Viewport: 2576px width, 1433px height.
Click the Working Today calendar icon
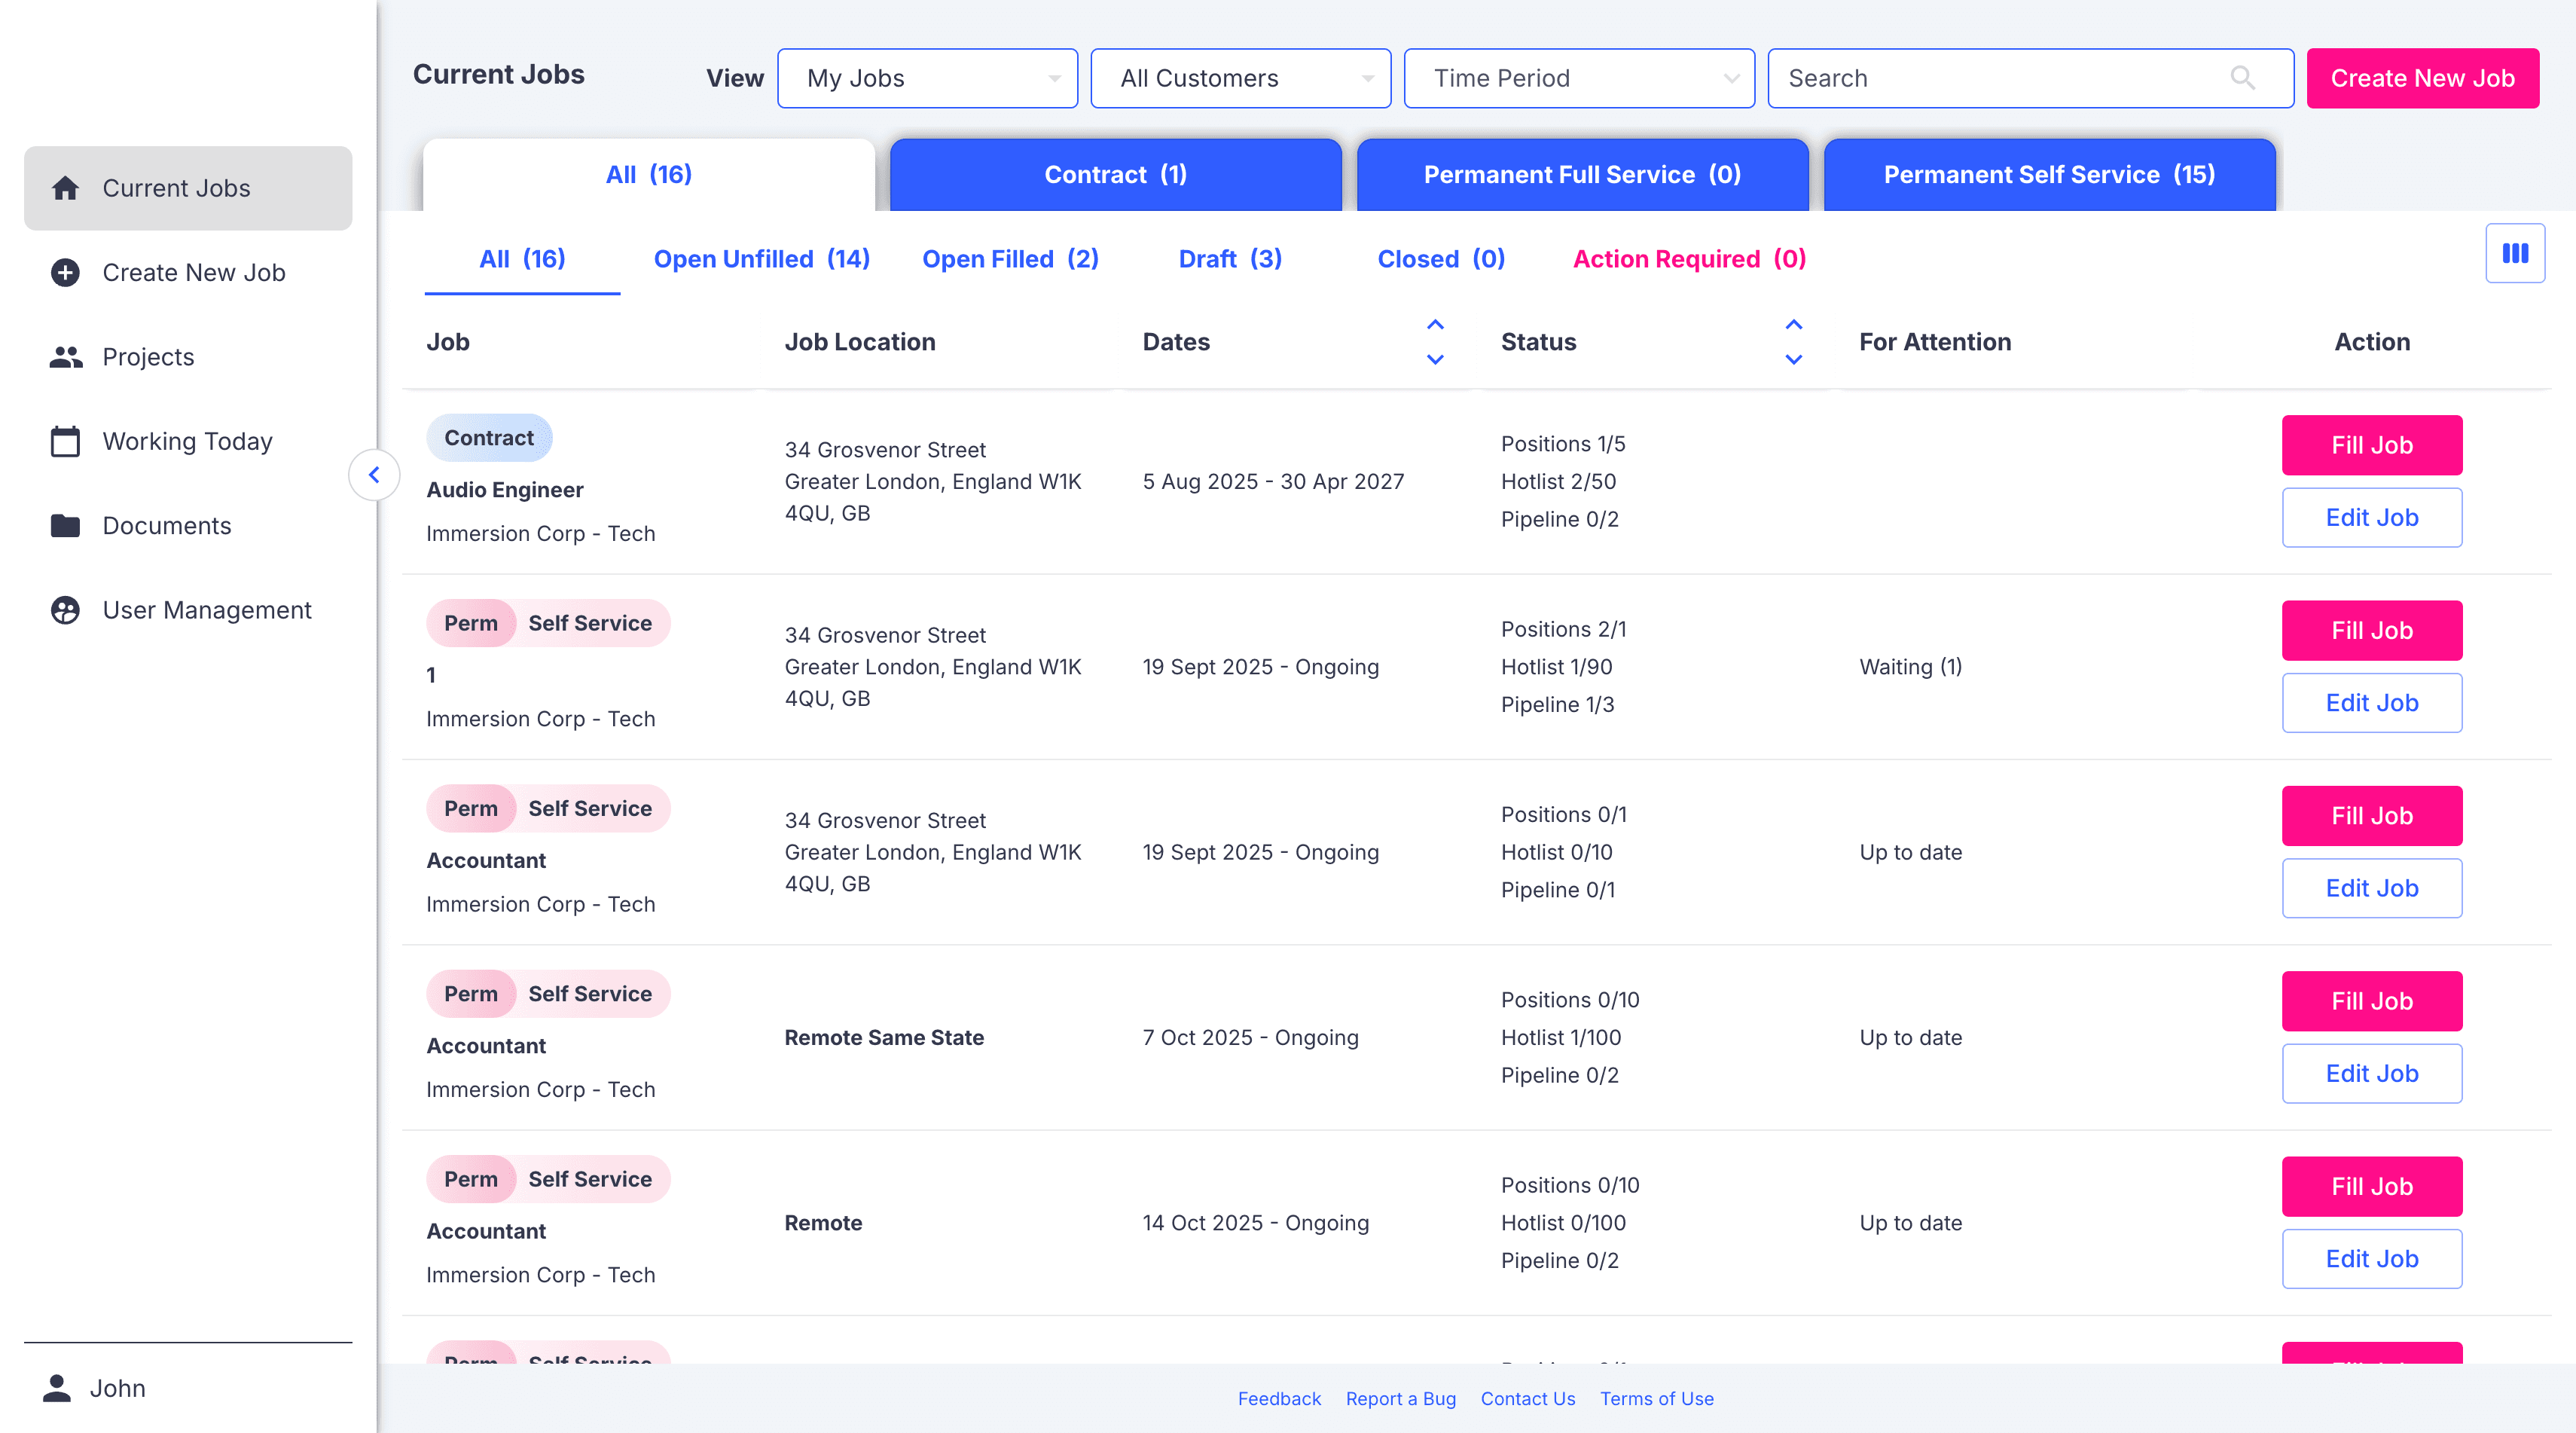[66, 441]
